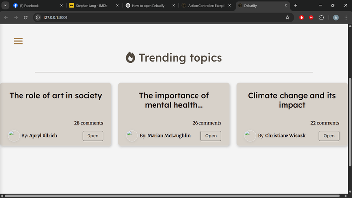Viewport: 352px width, 198px height.
Task: Open the Chrome three-dot menu
Action: pyautogui.click(x=346, y=17)
